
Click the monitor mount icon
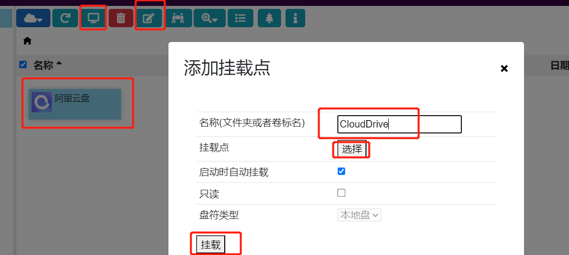93,18
